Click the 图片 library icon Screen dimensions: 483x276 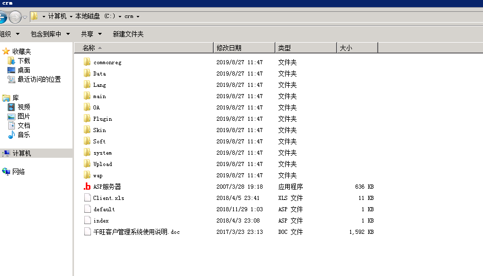[x=11, y=117]
